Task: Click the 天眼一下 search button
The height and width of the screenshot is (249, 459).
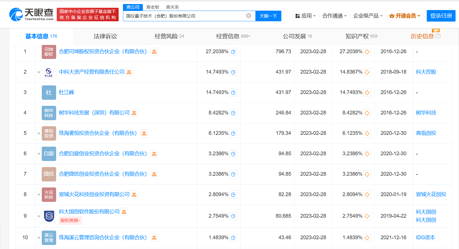Action: click(268, 16)
